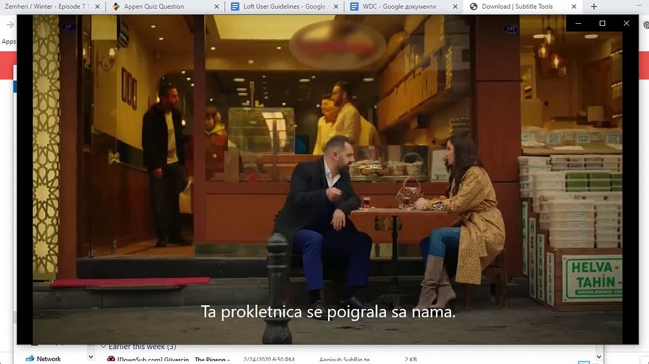Click the Subtitle Tools globe favicon
649x364 pixels.
tap(473, 7)
